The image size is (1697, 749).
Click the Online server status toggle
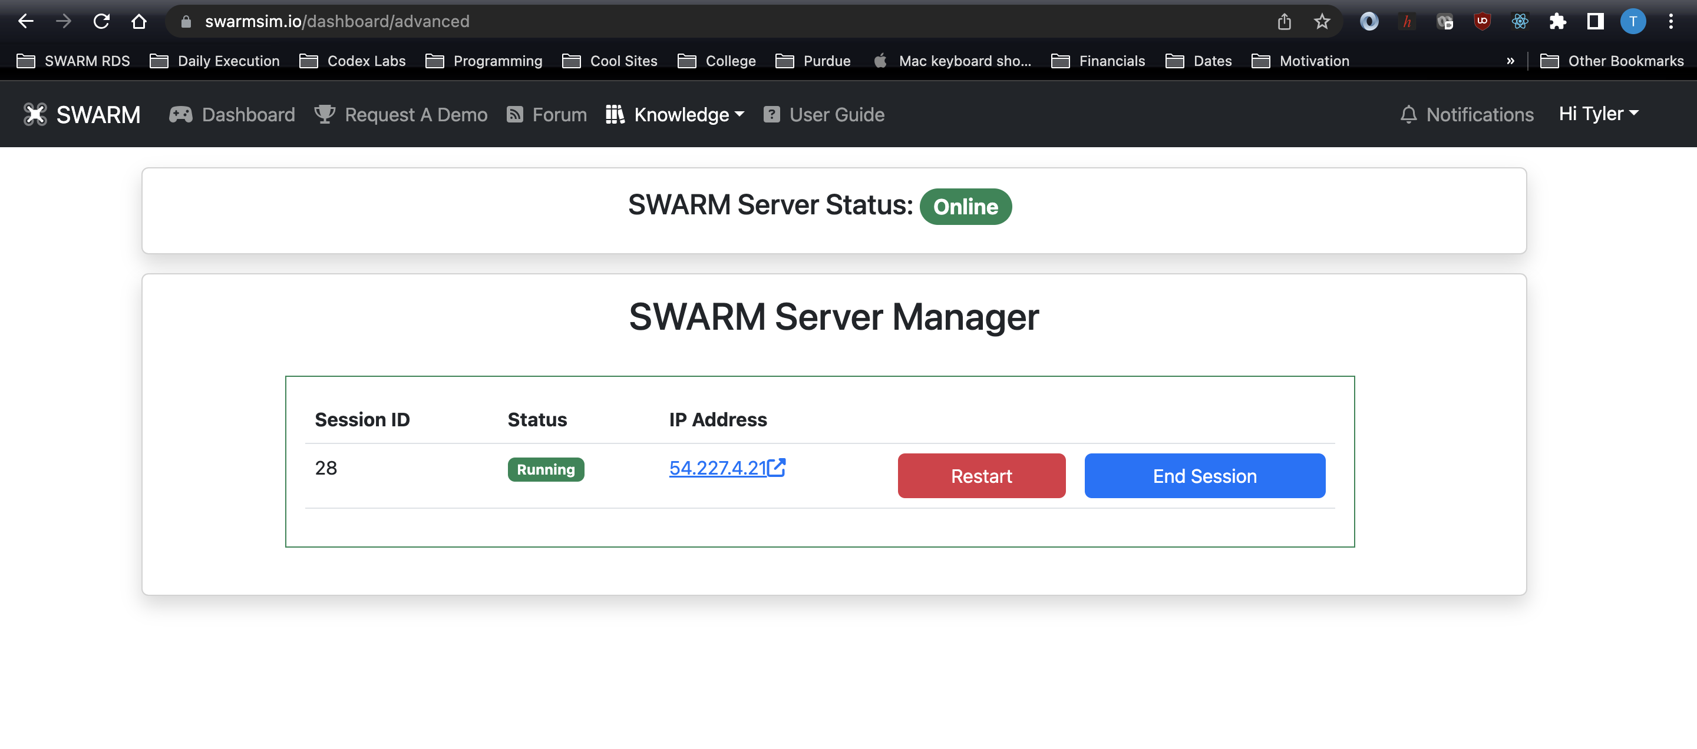[965, 206]
